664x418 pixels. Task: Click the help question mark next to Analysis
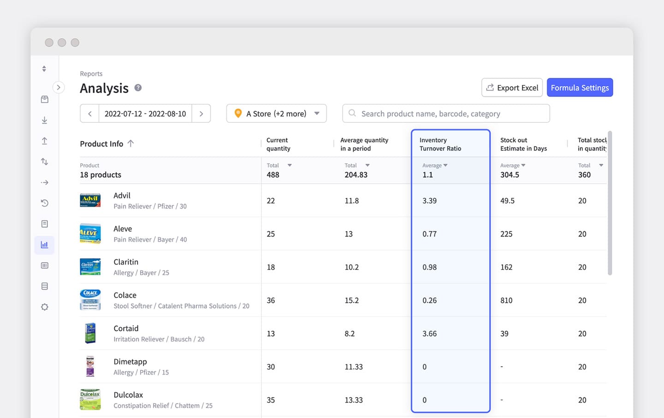click(137, 88)
